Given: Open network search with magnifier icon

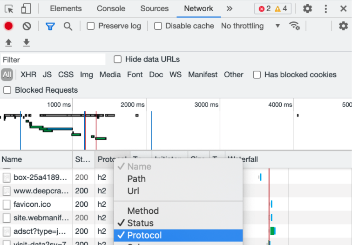Looking at the screenshot, I should pos(68,26).
